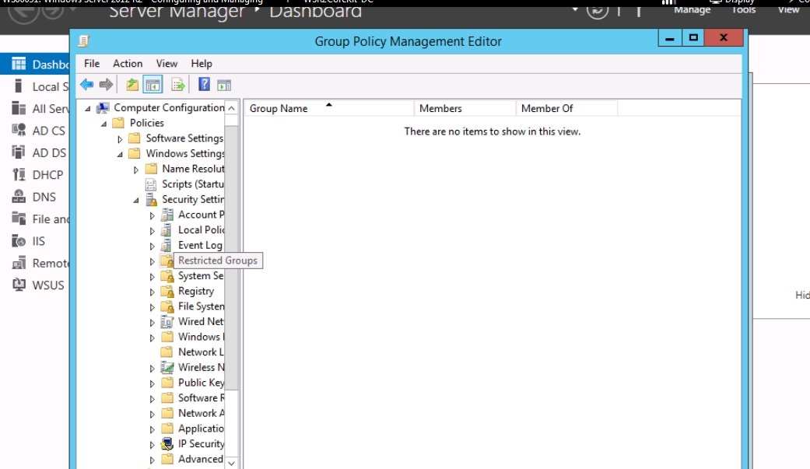Click the Up one level folder icon

(132, 85)
